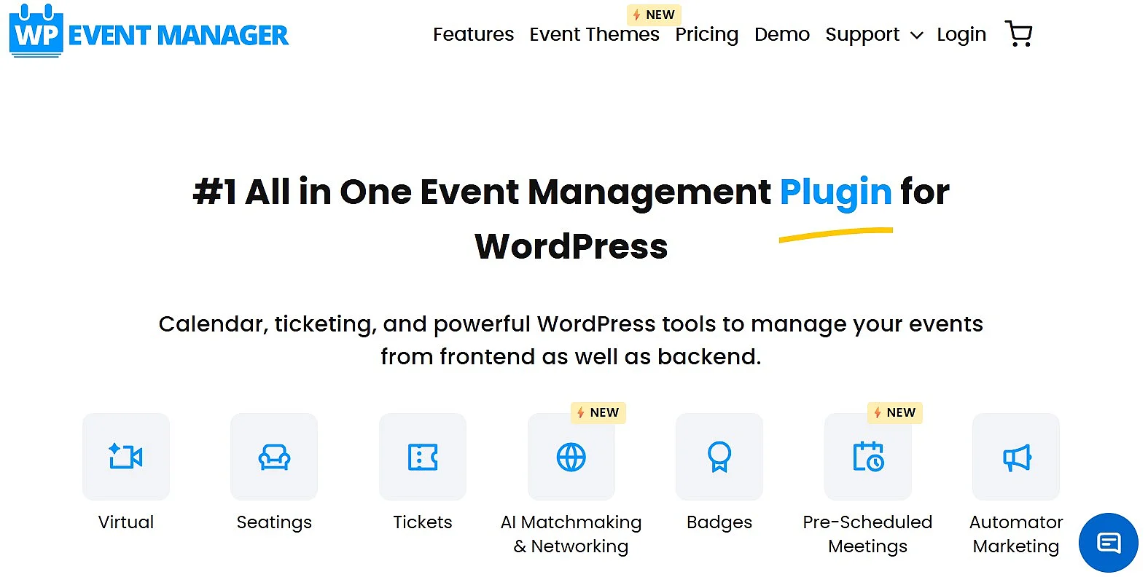Open the shopping cart icon
Viewport: 1148px width, 577px height.
(x=1018, y=34)
